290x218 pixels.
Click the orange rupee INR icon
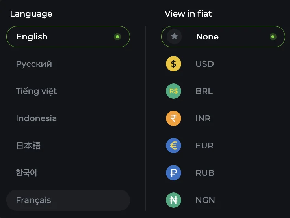(173, 118)
